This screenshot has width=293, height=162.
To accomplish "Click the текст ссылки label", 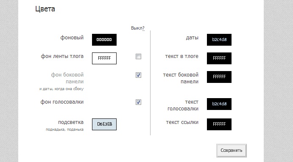I will pyautogui.click(x=182, y=122).
